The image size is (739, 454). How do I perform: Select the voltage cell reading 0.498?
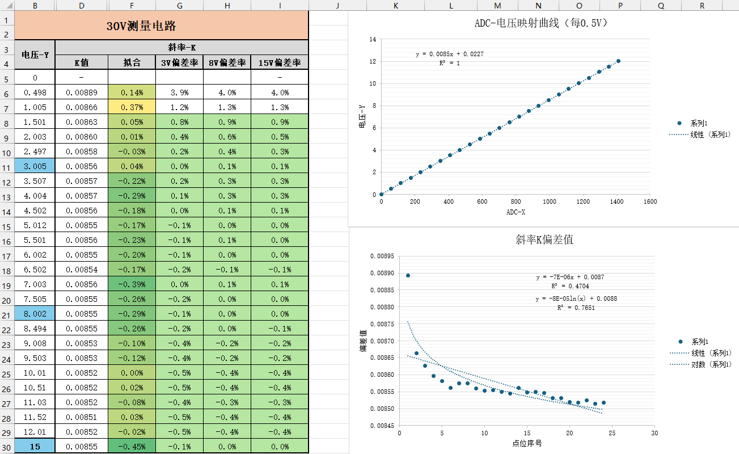tap(35, 93)
